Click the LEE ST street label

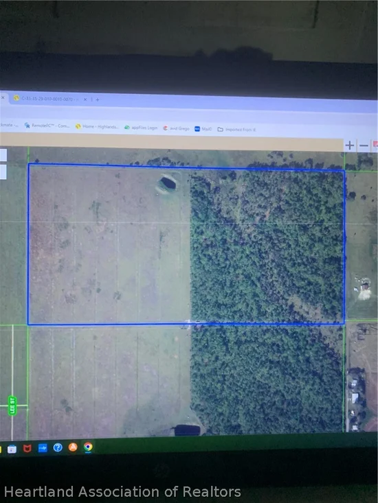[12, 406]
